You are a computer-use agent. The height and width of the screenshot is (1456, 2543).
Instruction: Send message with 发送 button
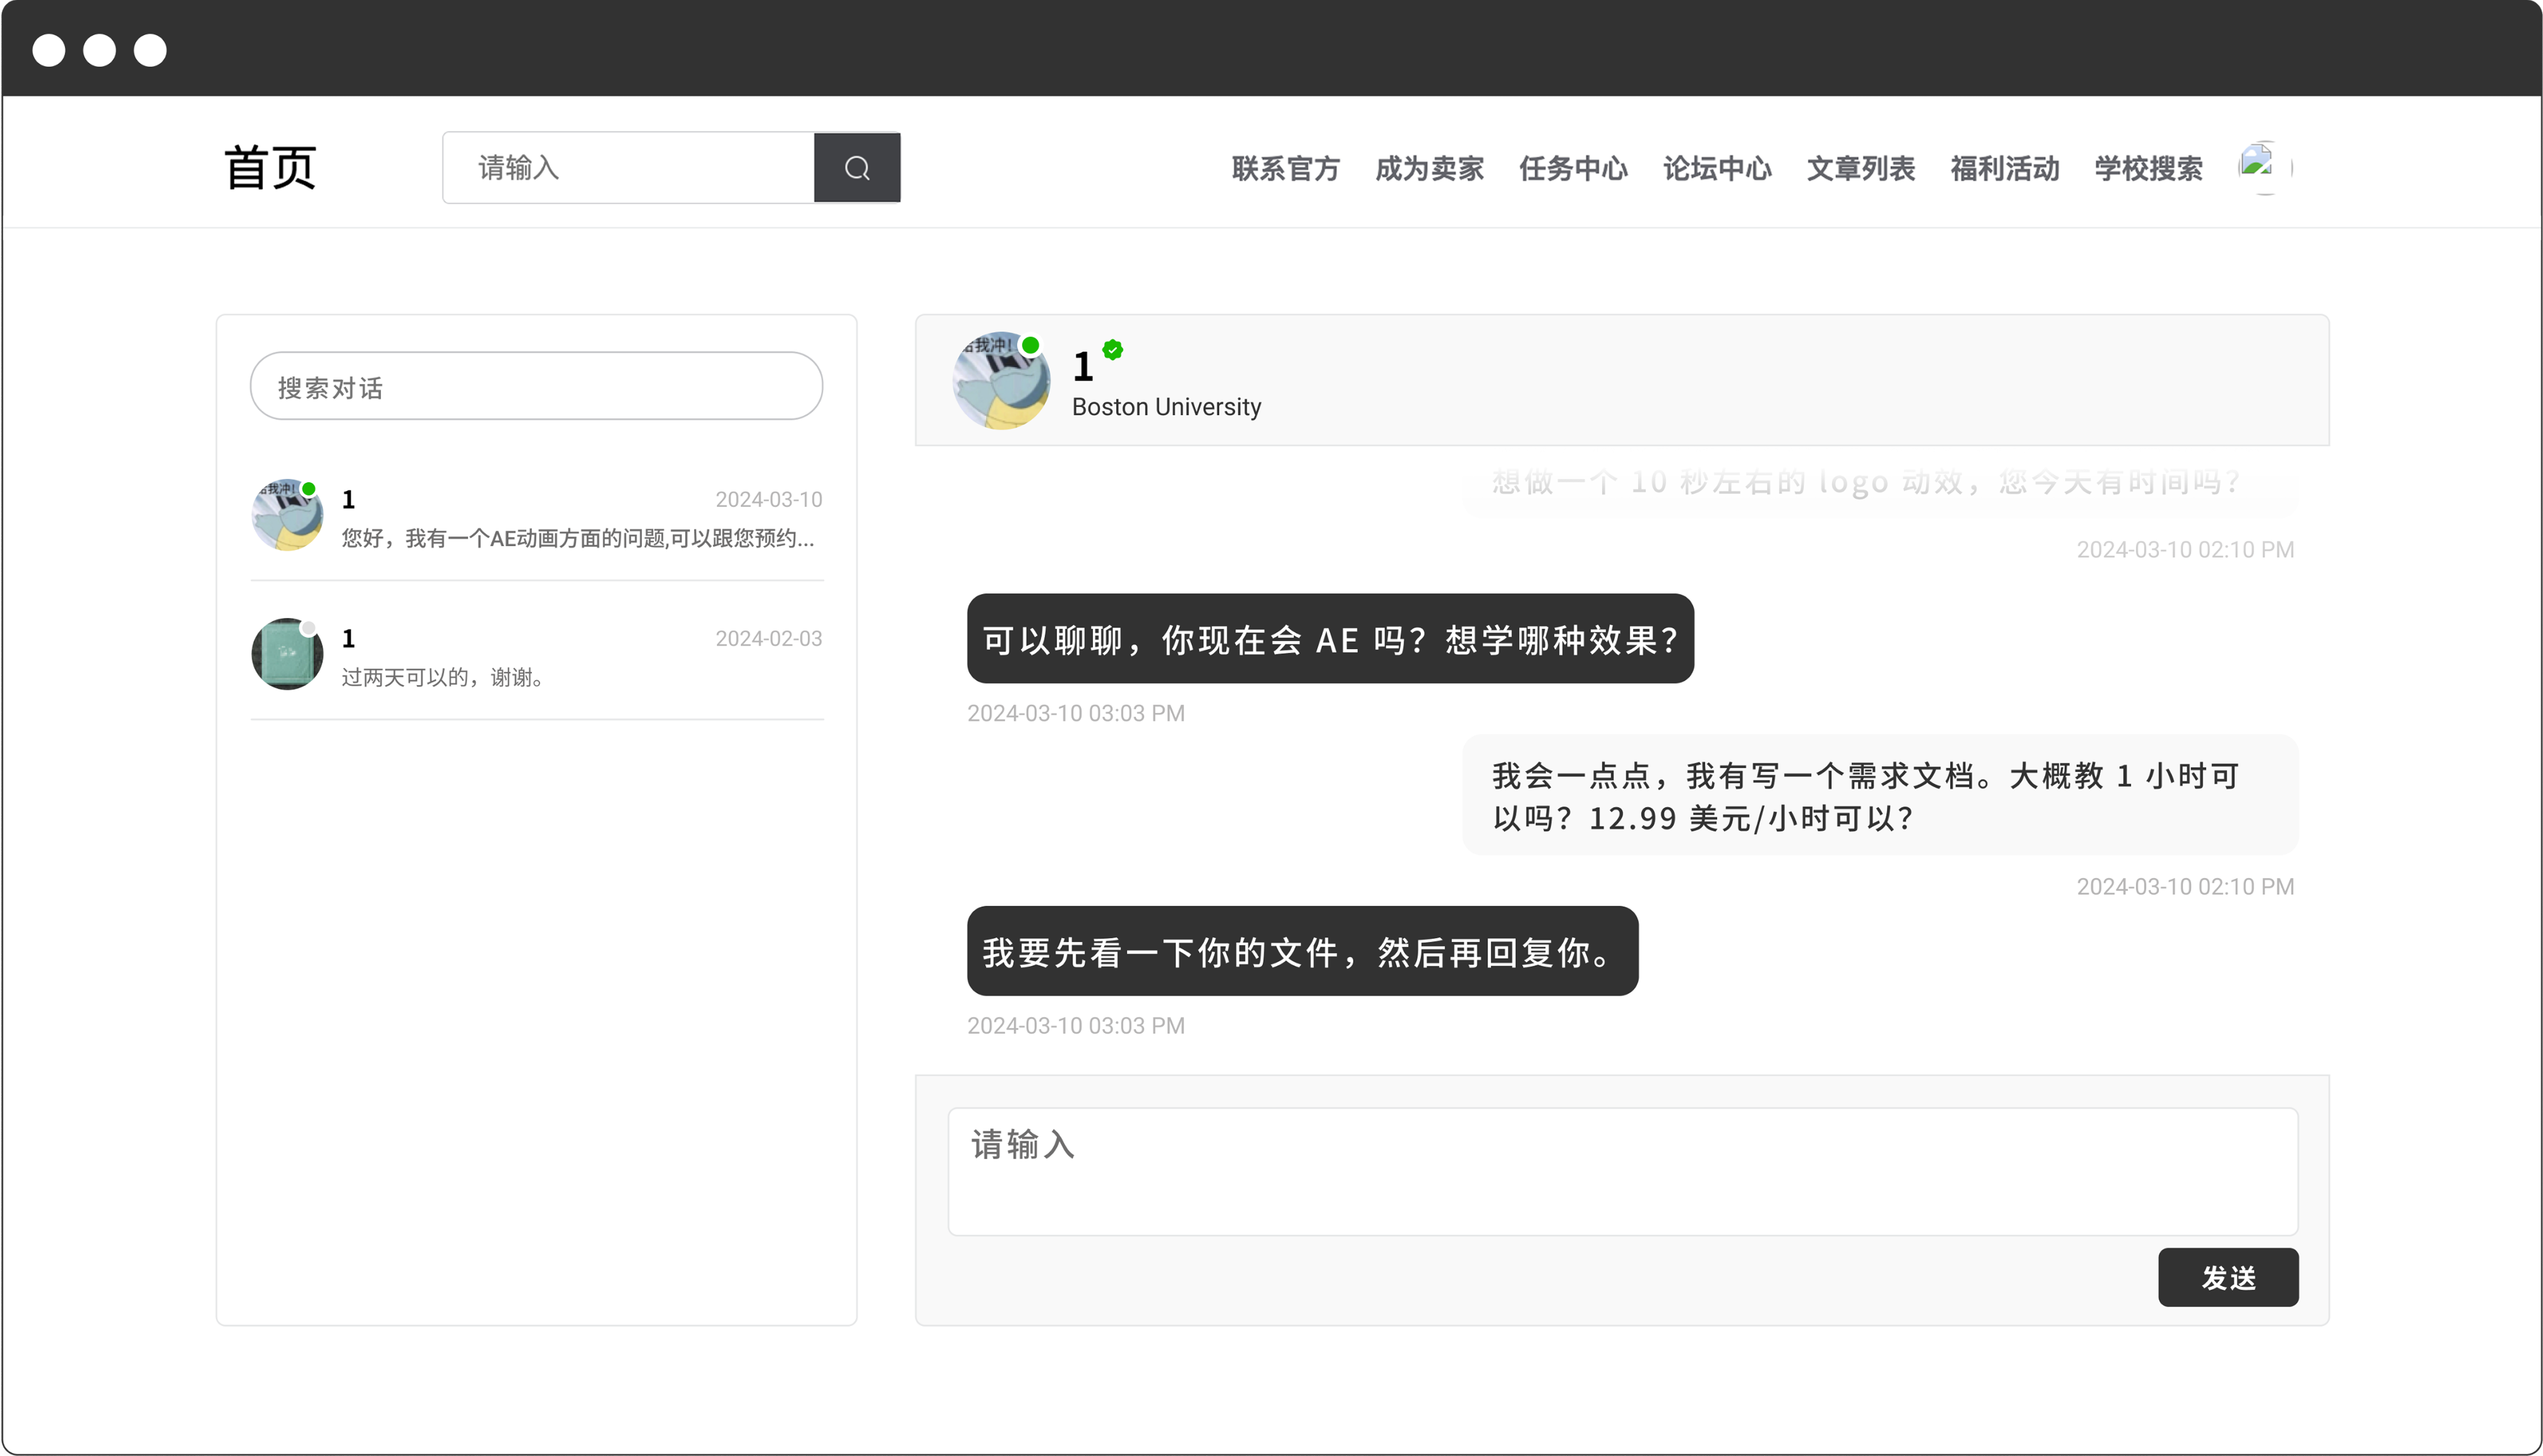(2228, 1277)
